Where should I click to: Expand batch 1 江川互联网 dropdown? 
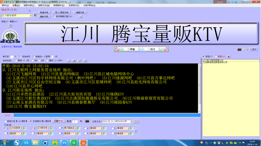coord(22,128)
